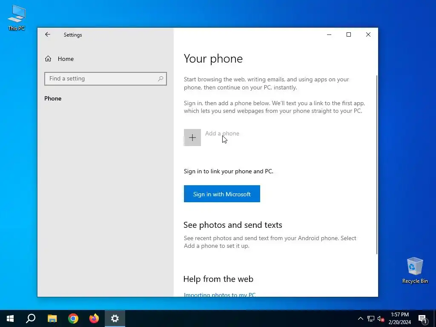The height and width of the screenshot is (327, 436).
Task: Open File Explorer from the taskbar
Action: (x=52, y=318)
